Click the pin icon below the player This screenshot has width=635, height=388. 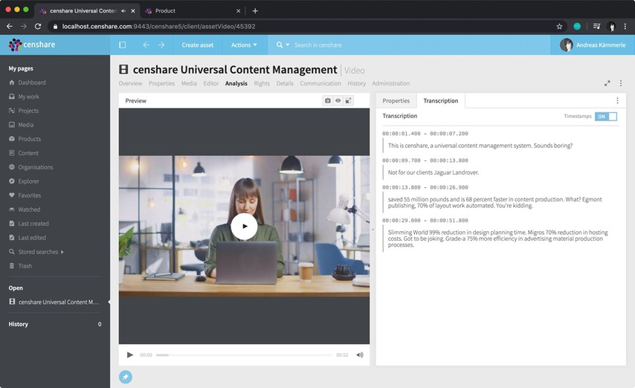(126, 377)
